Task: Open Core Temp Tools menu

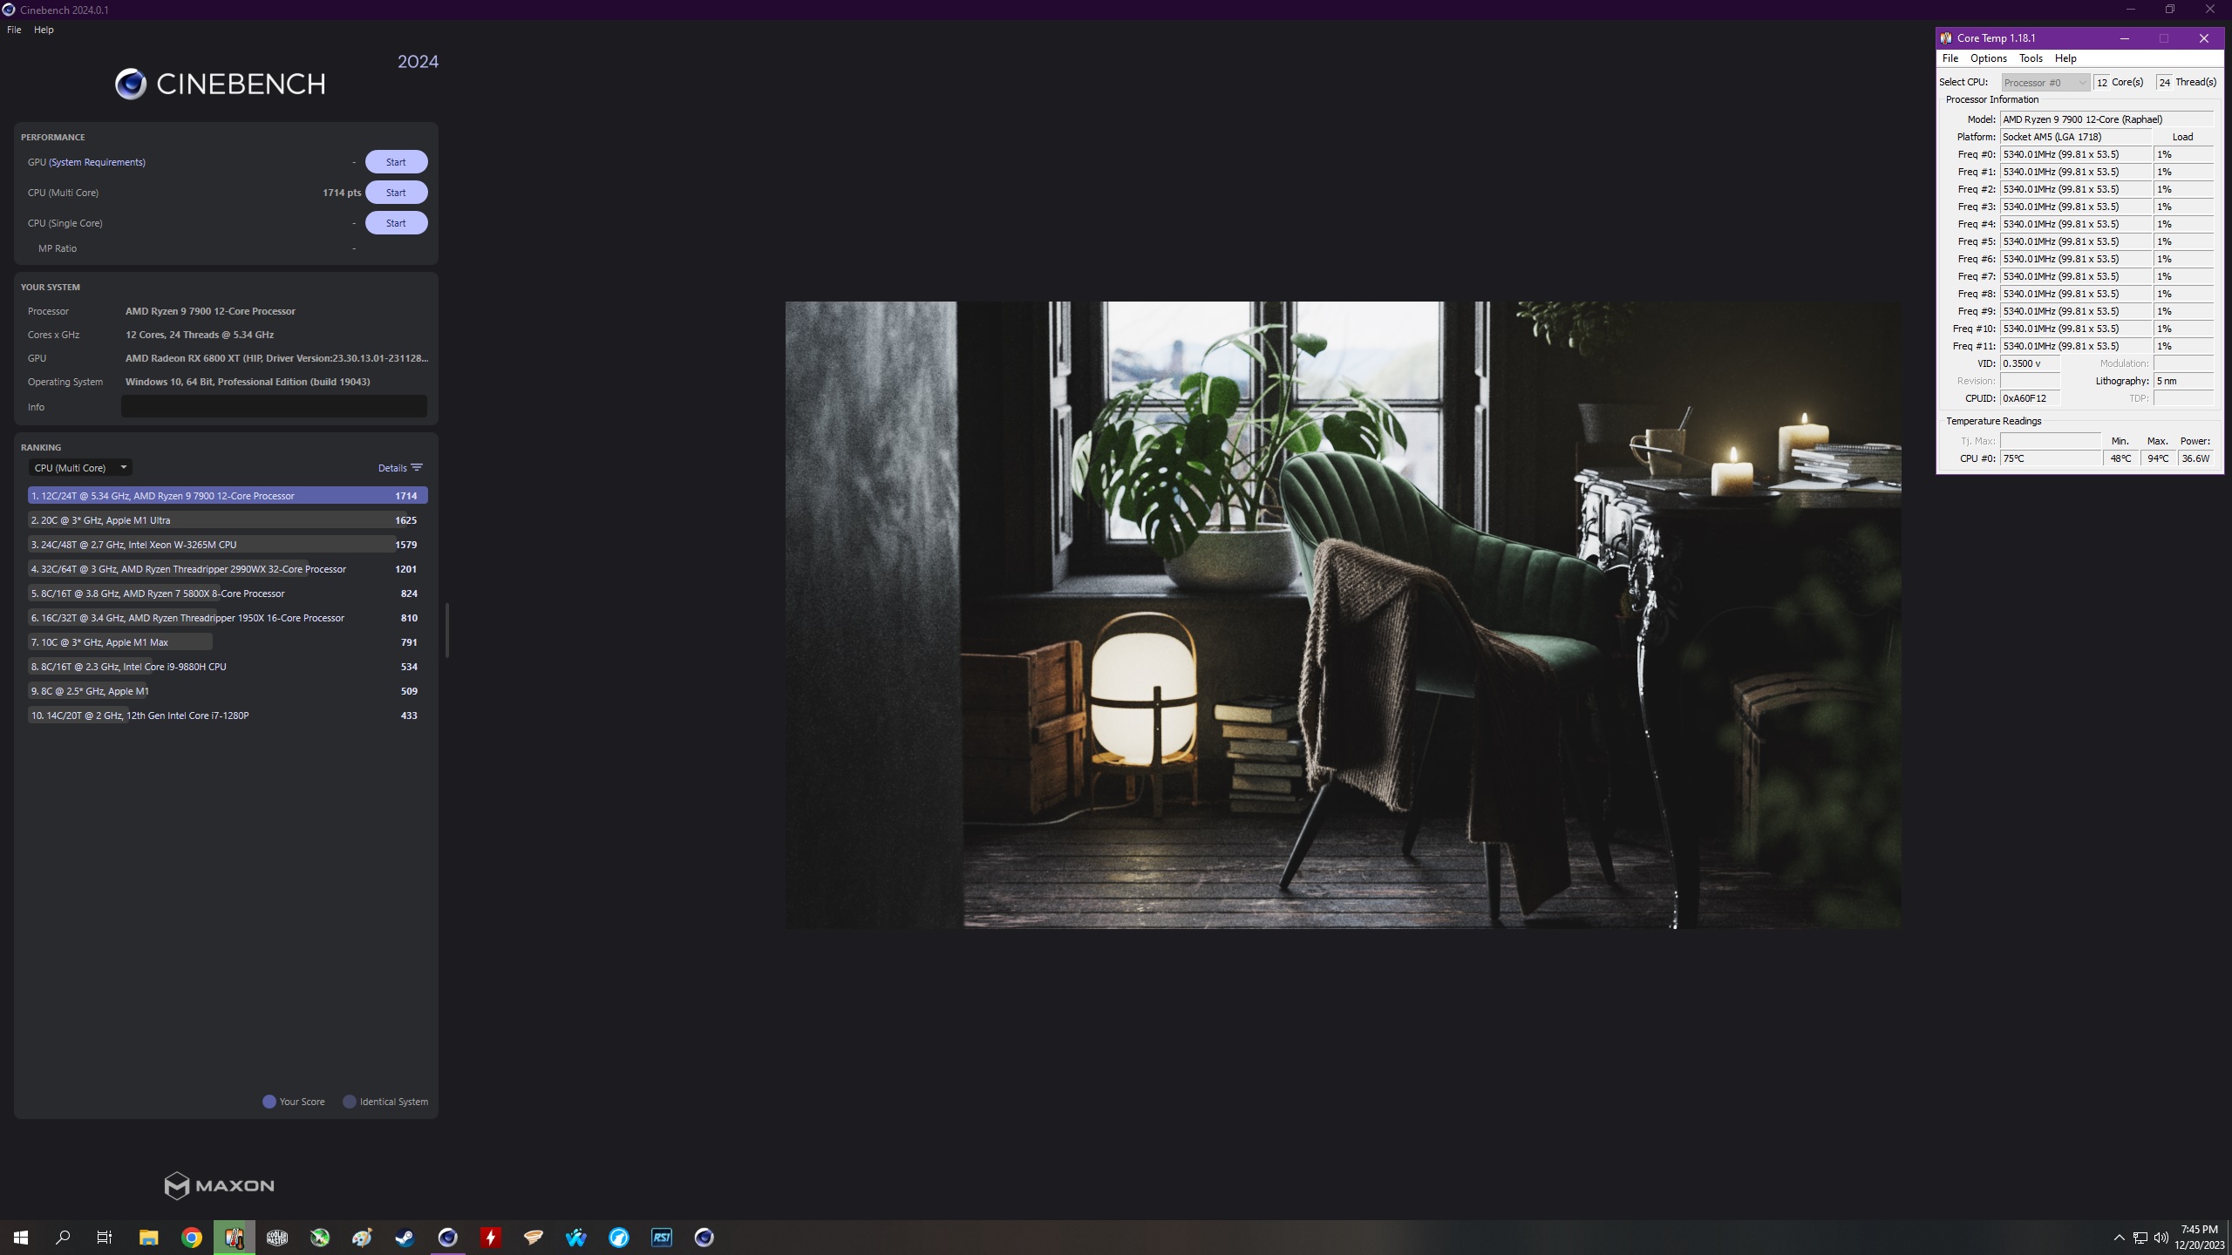Action: (2030, 58)
